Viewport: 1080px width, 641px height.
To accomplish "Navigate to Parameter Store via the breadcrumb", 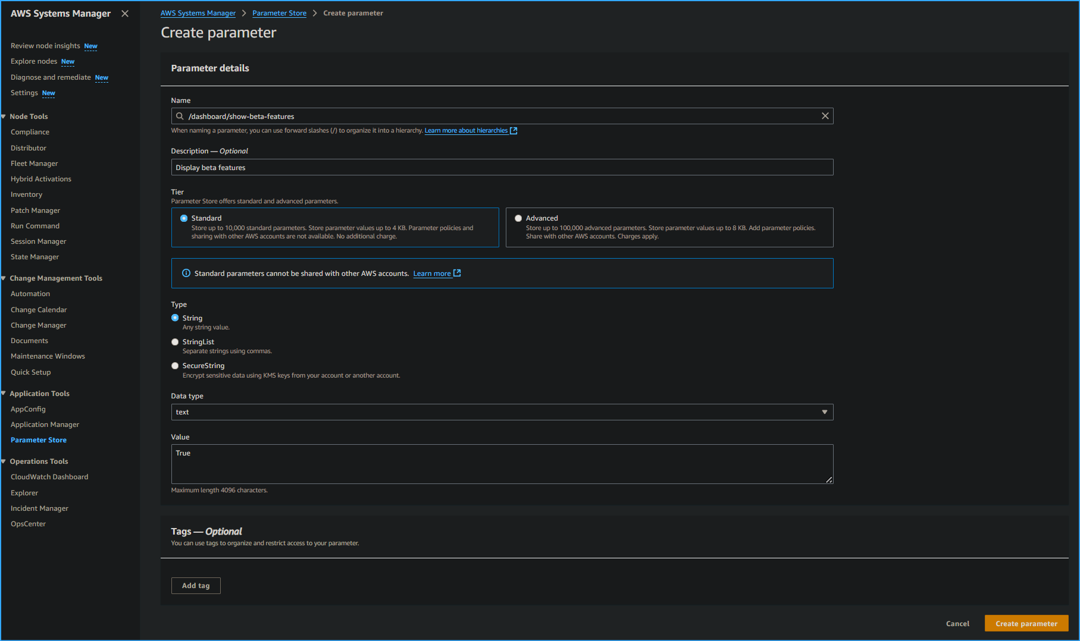I will [279, 12].
